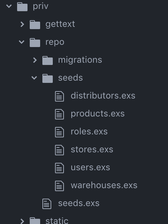Collapse the priv folder chevron
This screenshot has height=224, width=168.
click(x=9, y=6)
